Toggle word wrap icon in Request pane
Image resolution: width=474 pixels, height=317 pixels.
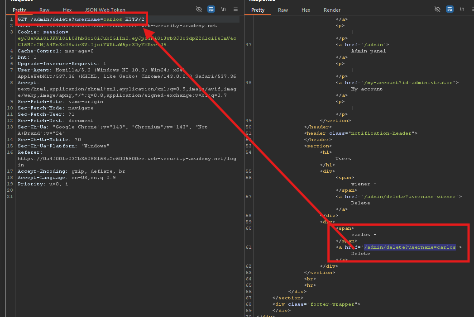pyautogui.click(x=211, y=9)
